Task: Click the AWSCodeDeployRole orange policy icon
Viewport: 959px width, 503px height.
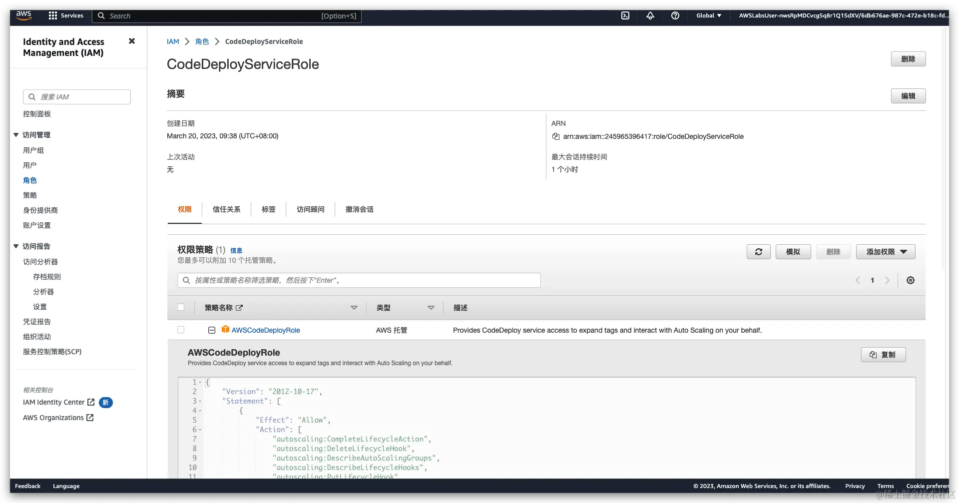Action: [x=225, y=329]
